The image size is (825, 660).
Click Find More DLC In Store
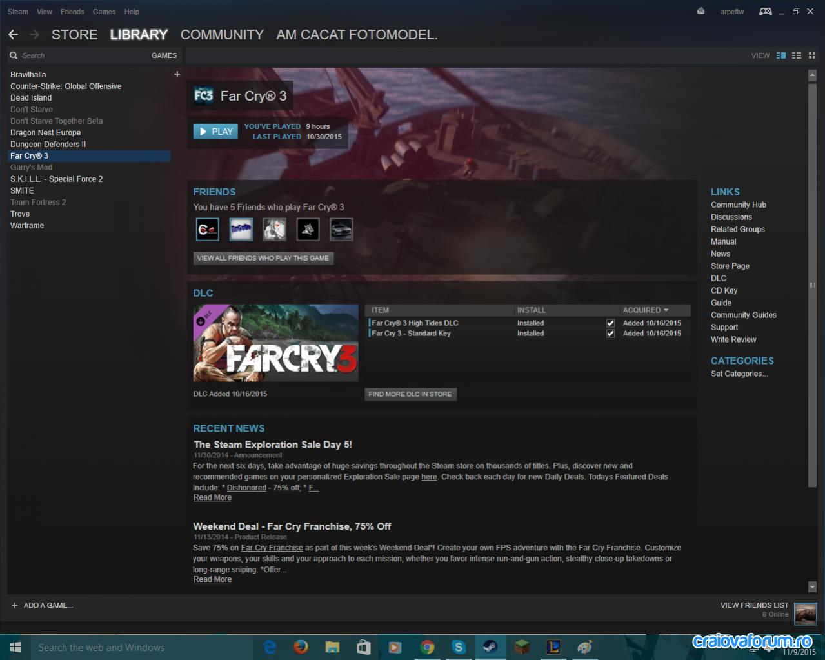pos(410,394)
